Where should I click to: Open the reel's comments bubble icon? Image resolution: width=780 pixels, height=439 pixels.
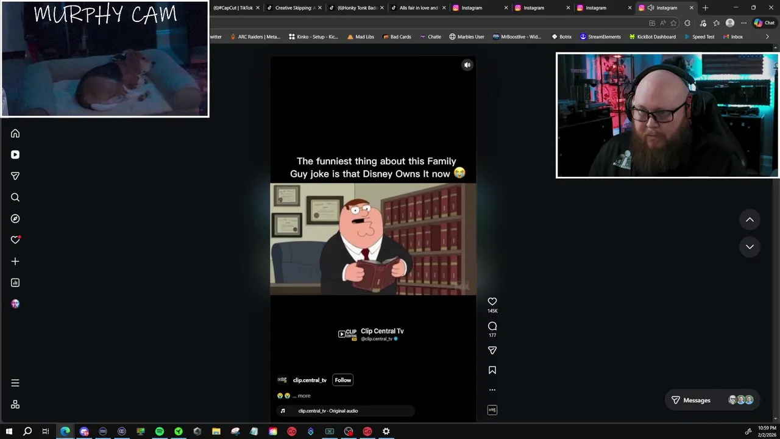coord(492,326)
